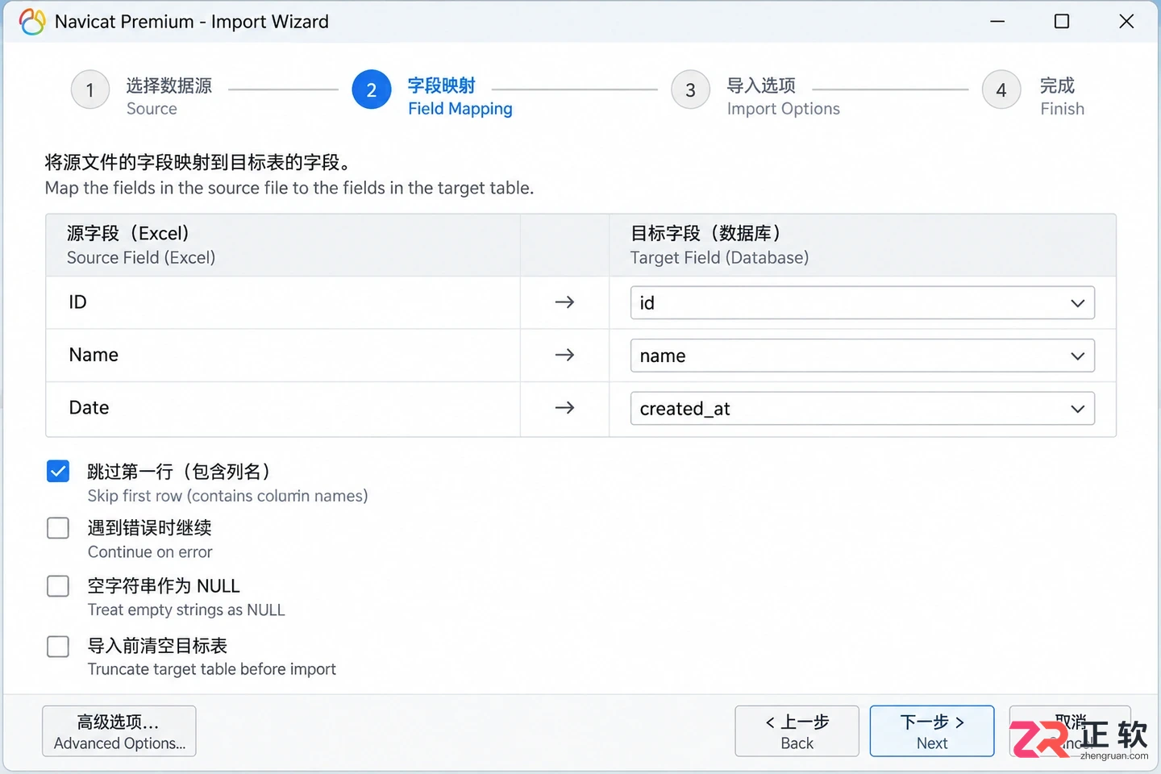Viewport: 1161px width, 774px height.
Task: Click the mapping arrow in the Date row
Action: point(564,408)
